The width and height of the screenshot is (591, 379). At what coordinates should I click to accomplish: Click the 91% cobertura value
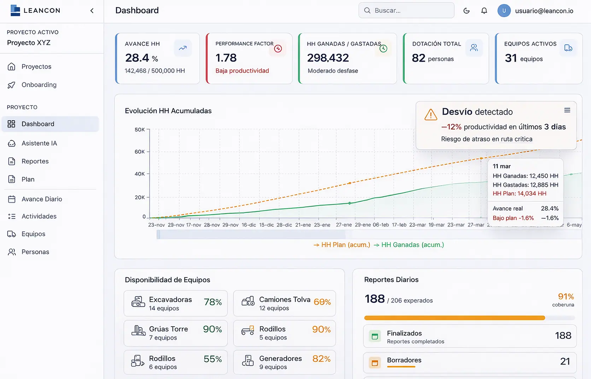point(566,297)
